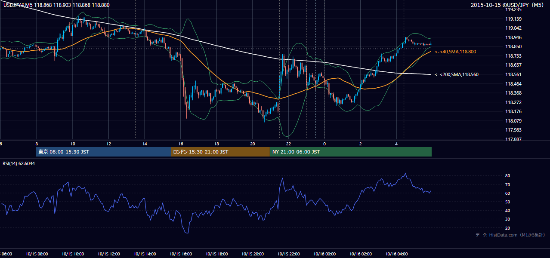The height and width of the screenshot is (258, 550).
Task: Click price axis value 118.850
Action: [x=513, y=46]
